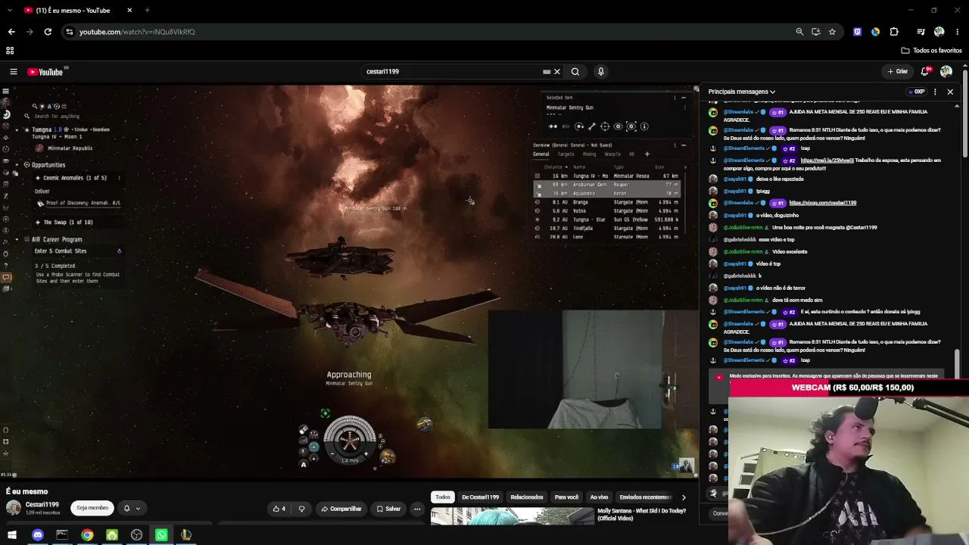Open the subscription notification bell dropdown

click(x=132, y=508)
